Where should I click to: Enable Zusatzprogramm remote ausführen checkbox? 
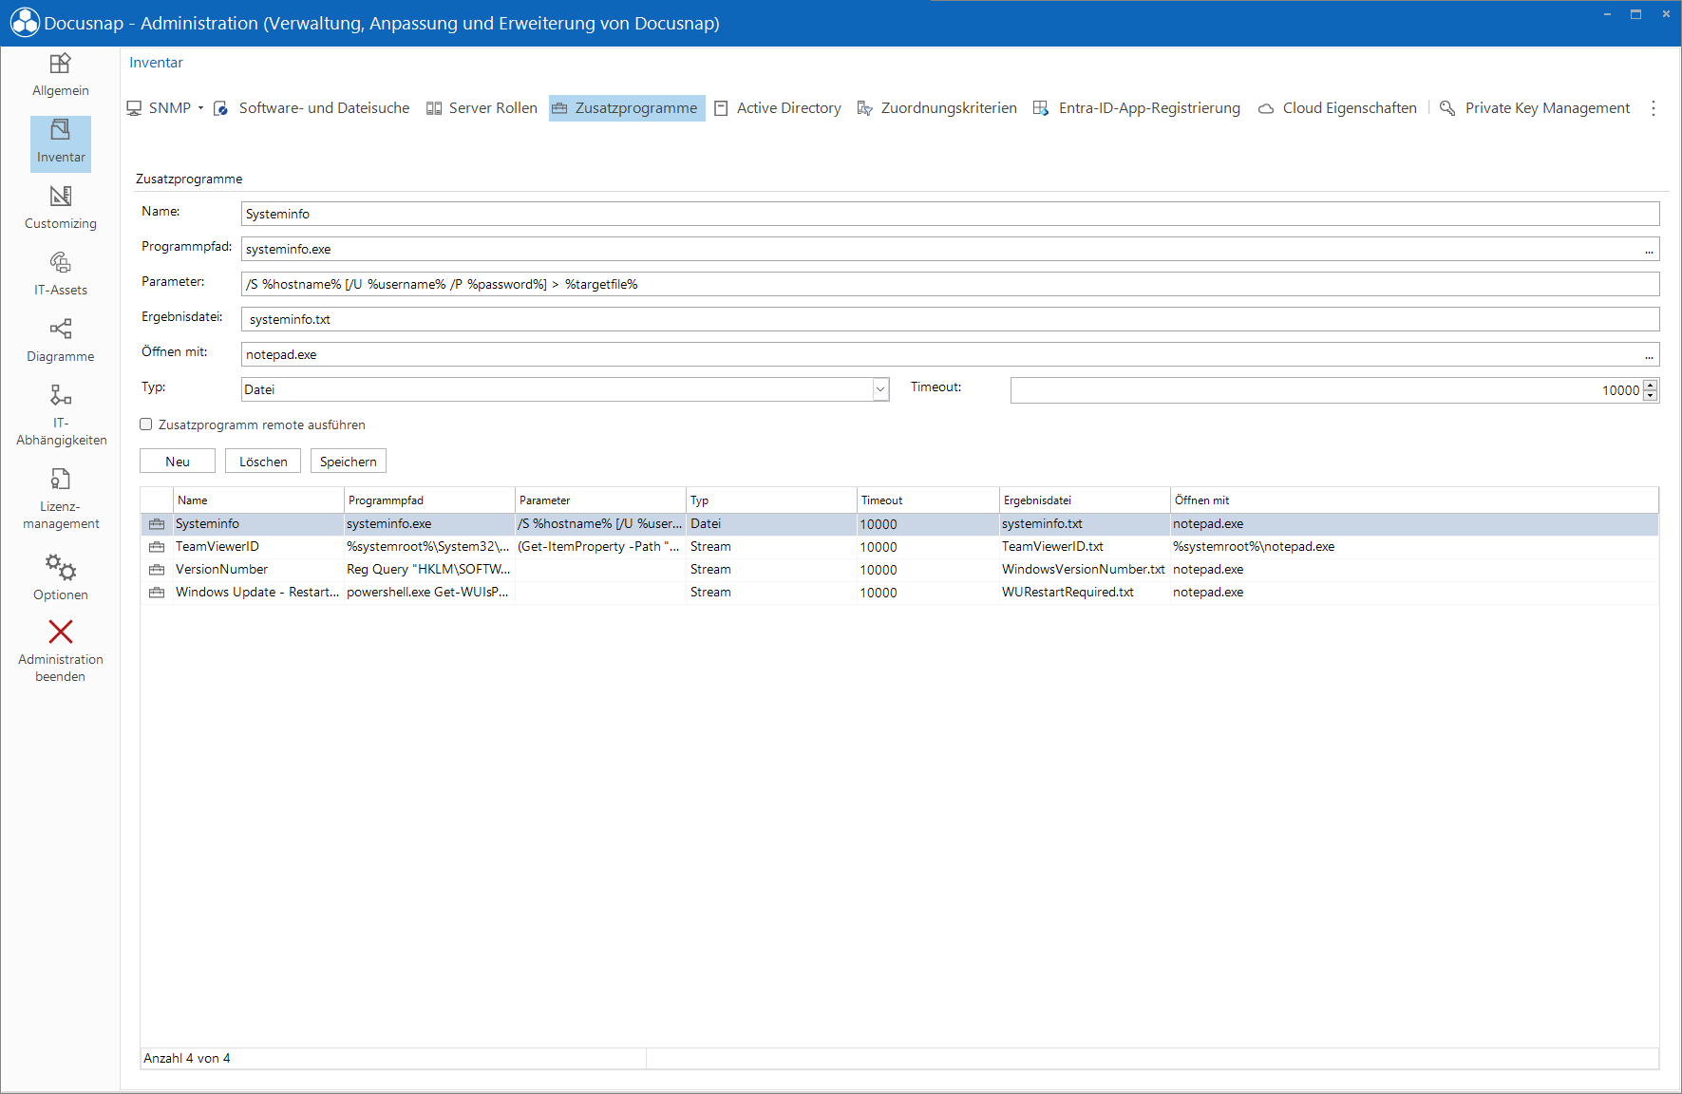(x=146, y=424)
